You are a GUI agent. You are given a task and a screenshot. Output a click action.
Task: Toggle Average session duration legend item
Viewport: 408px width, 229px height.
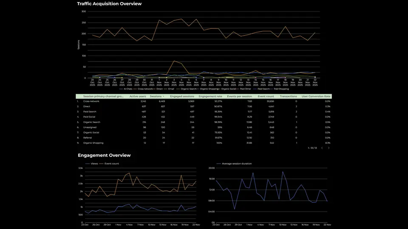[x=234, y=164]
